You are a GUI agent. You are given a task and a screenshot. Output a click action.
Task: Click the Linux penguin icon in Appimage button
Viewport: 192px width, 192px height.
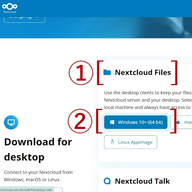(x=112, y=142)
